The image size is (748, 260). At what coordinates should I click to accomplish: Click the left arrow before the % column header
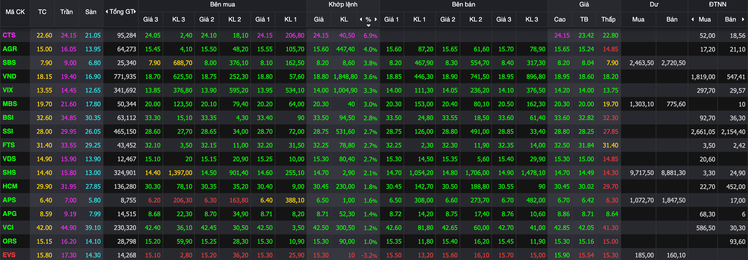361,19
